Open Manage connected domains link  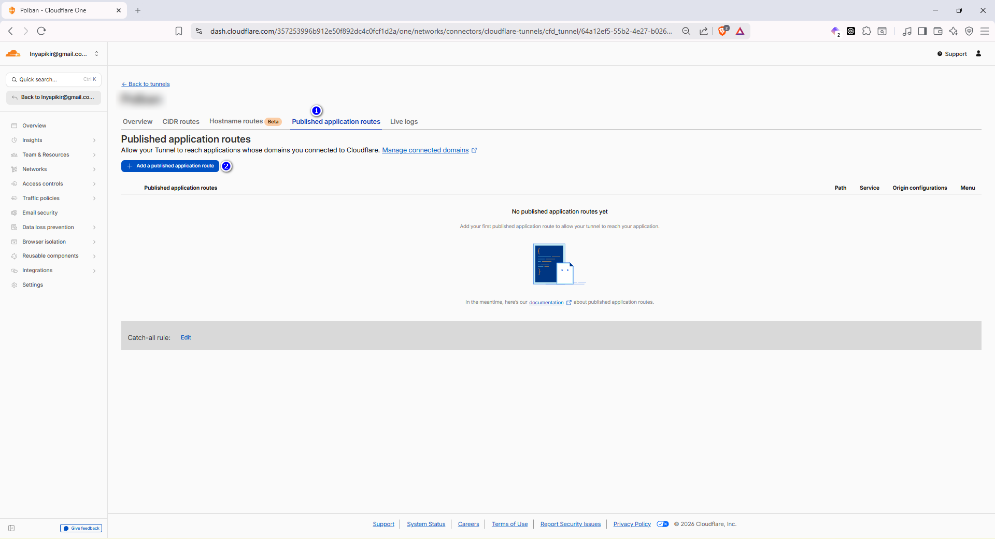[x=429, y=150]
